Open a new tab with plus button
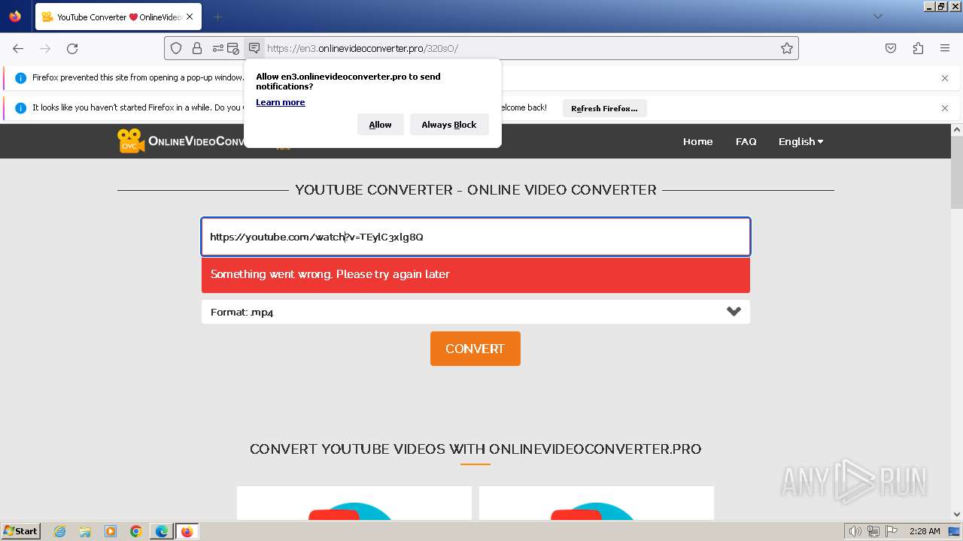Image resolution: width=963 pixels, height=541 pixels. pyautogui.click(x=217, y=17)
